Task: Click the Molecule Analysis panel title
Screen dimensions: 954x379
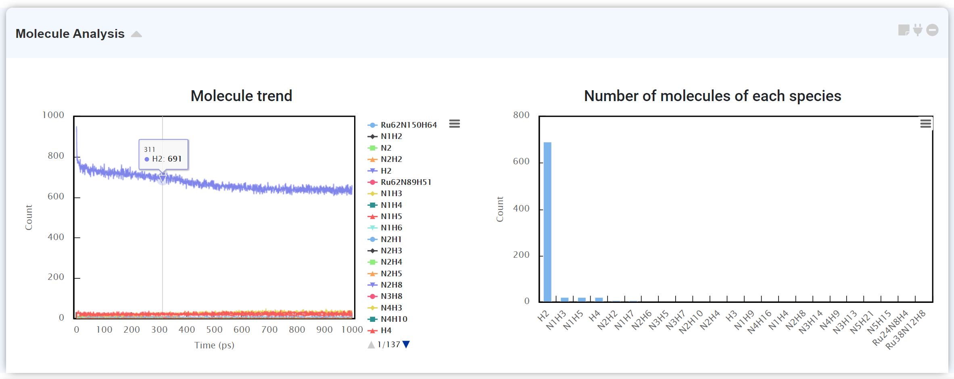Action: [70, 34]
